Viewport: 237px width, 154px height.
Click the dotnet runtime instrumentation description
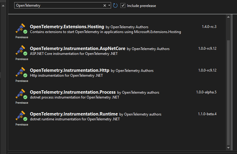pyautogui.click(x=75, y=119)
